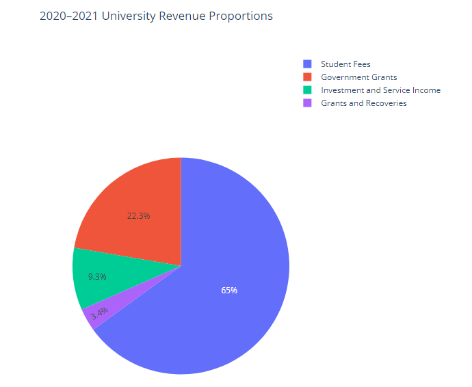Click the 3.4% percentage label
Viewport: 472px width, 387px height.
pyautogui.click(x=99, y=314)
